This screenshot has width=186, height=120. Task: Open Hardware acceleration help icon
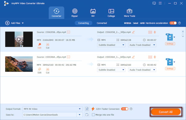coord(179,23)
